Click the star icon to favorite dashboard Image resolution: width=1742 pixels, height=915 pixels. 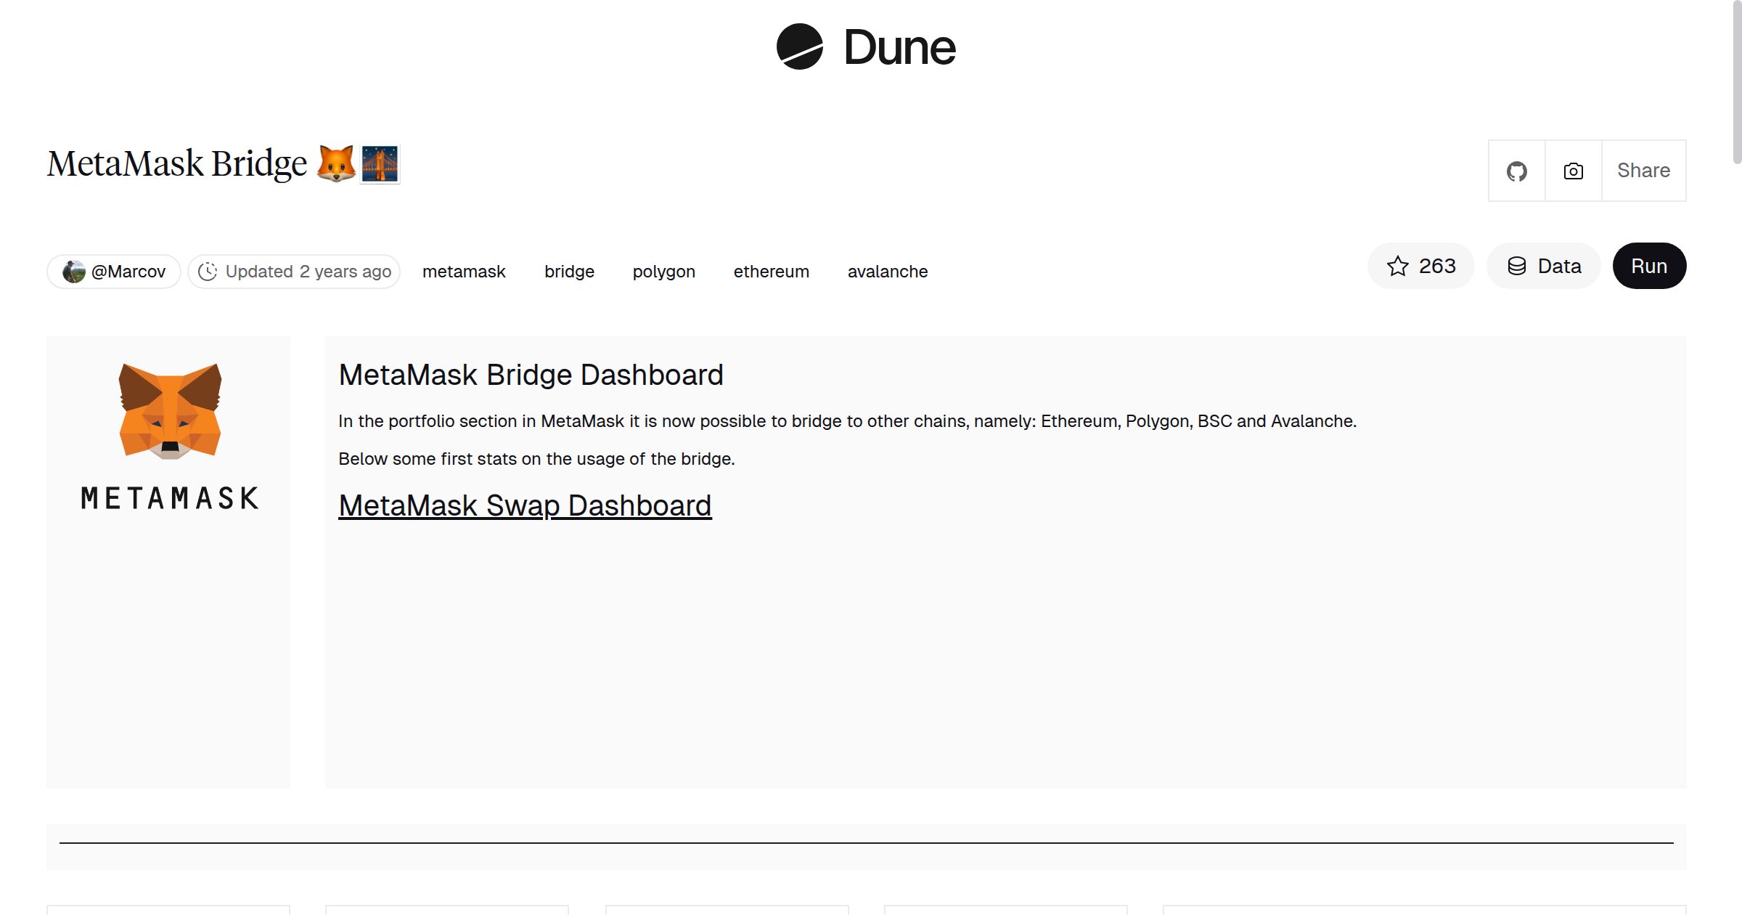1397,266
